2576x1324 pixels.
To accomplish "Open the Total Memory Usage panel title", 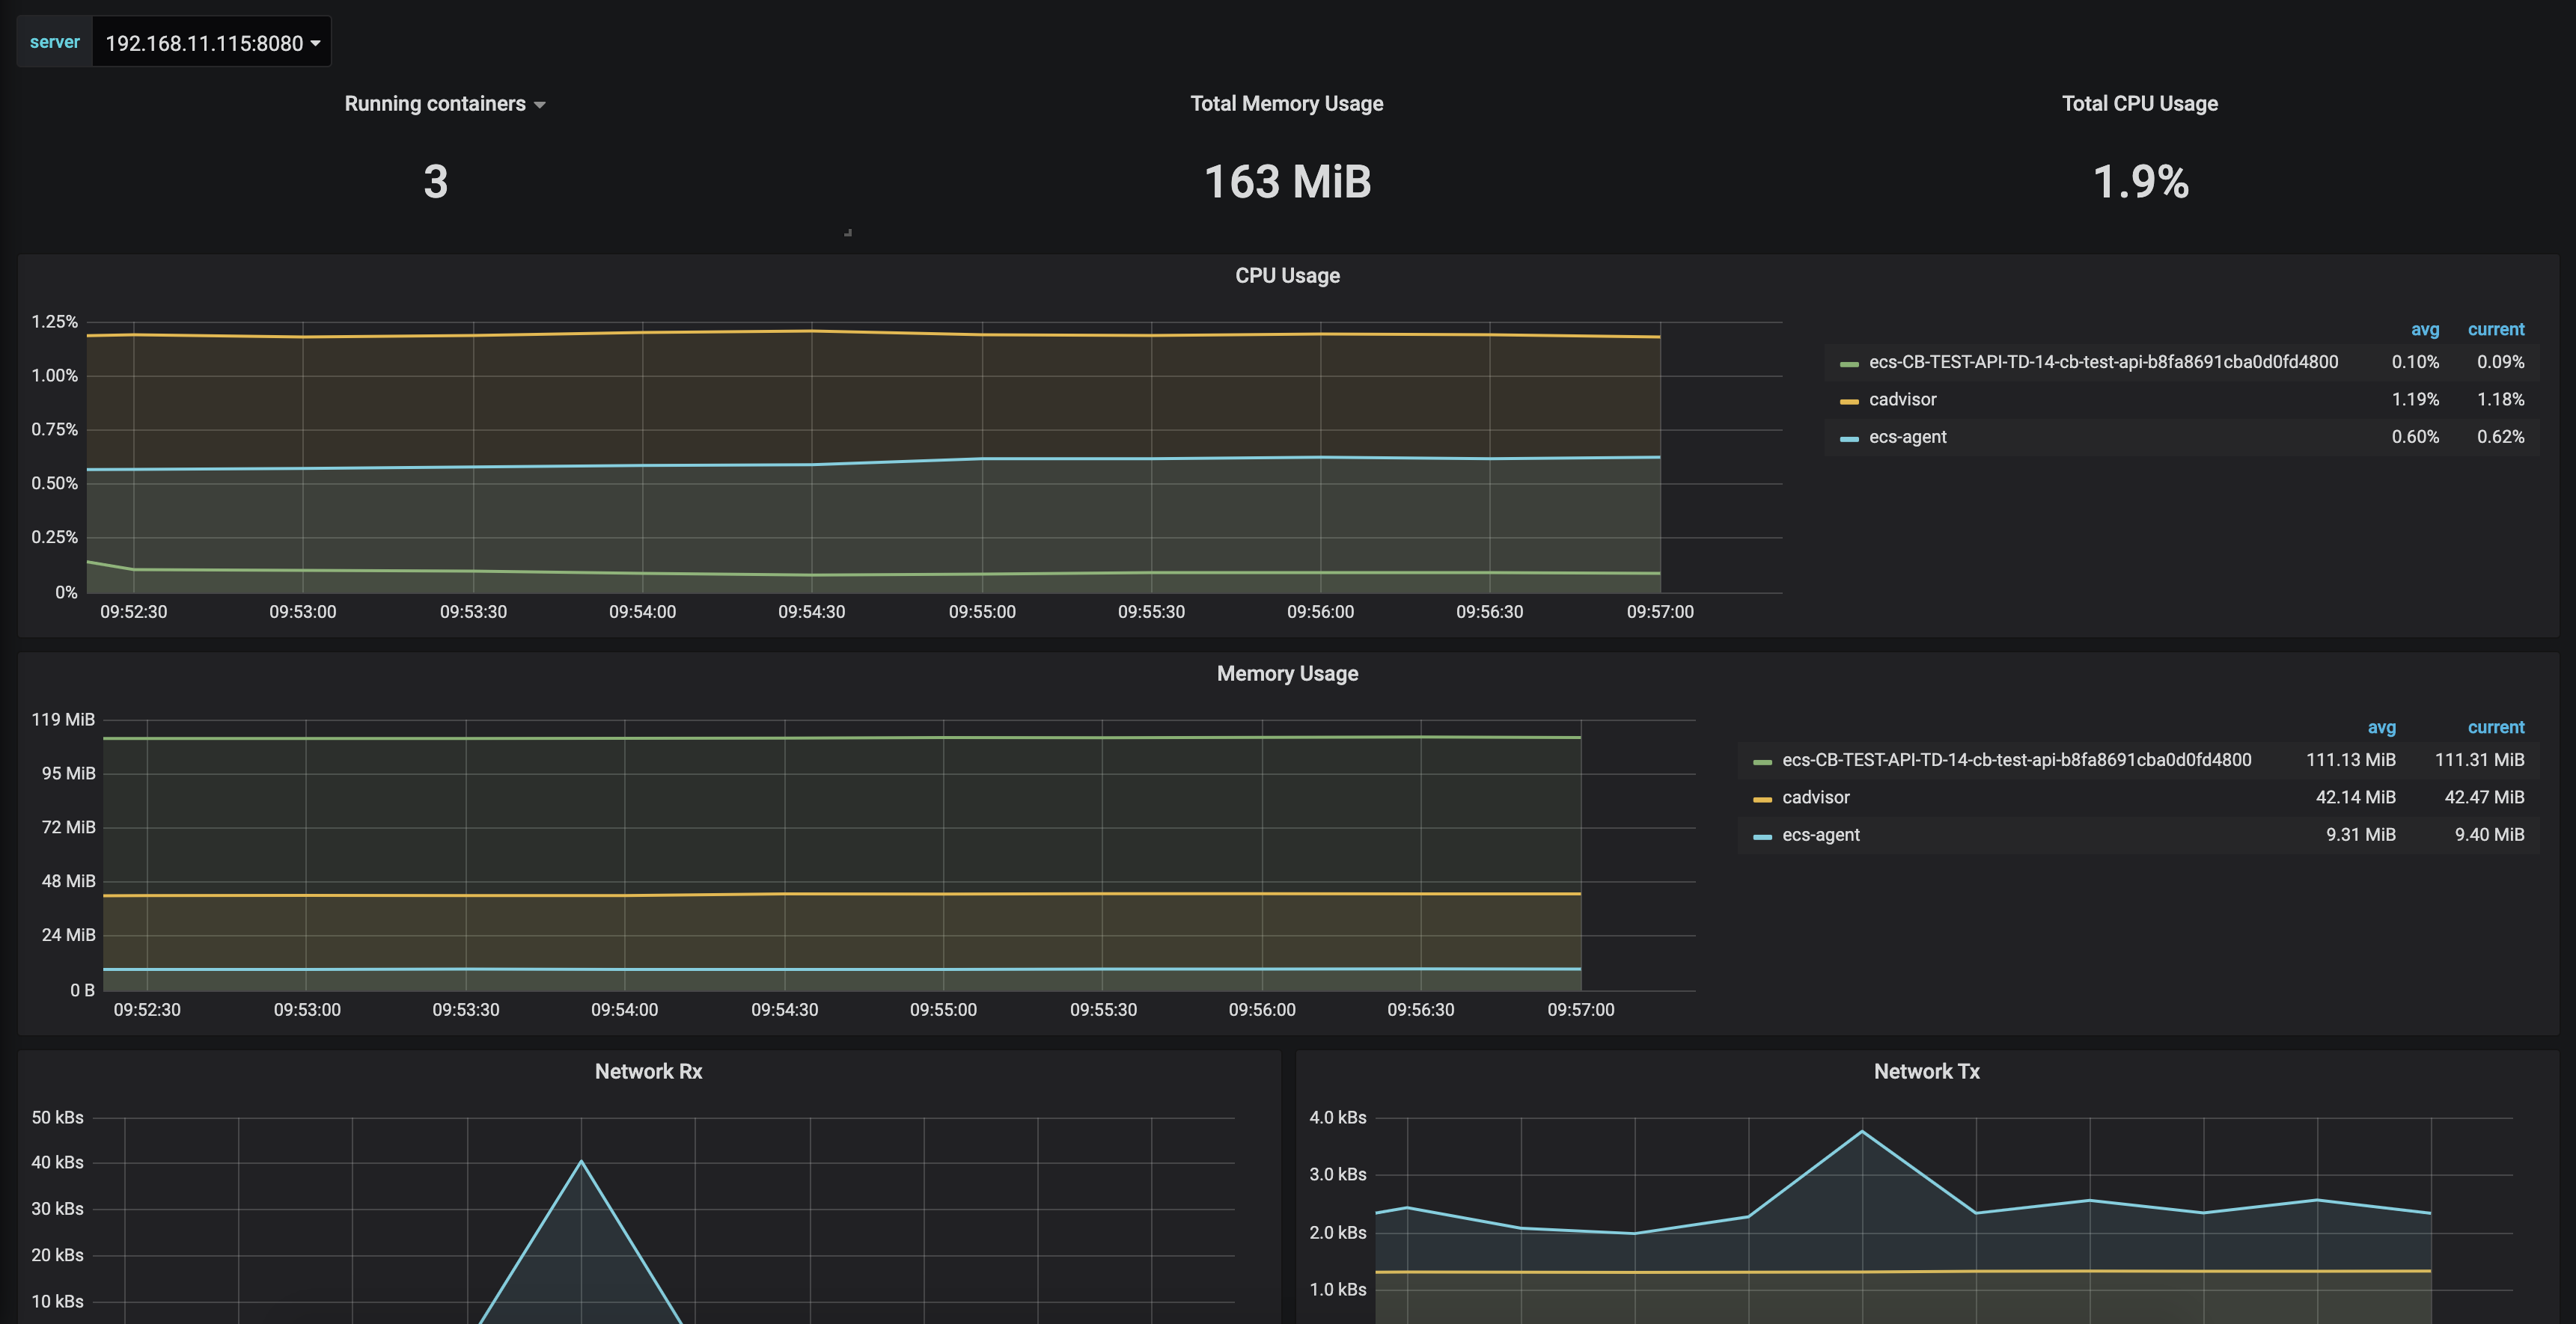I will (1286, 104).
